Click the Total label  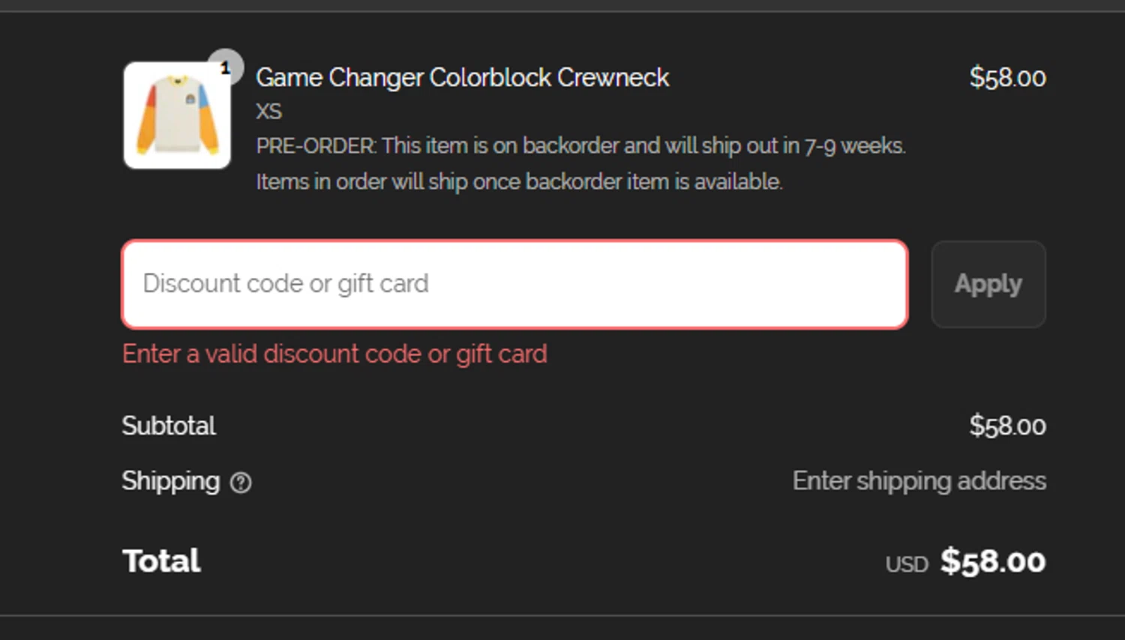click(161, 561)
